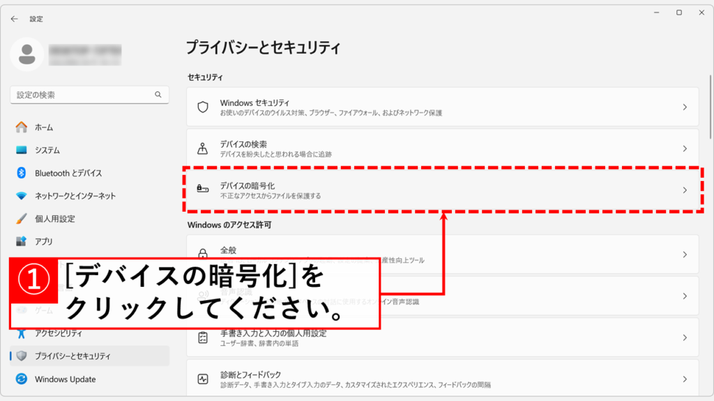Expand Windows セキュリティ using its chevron

tap(685, 107)
